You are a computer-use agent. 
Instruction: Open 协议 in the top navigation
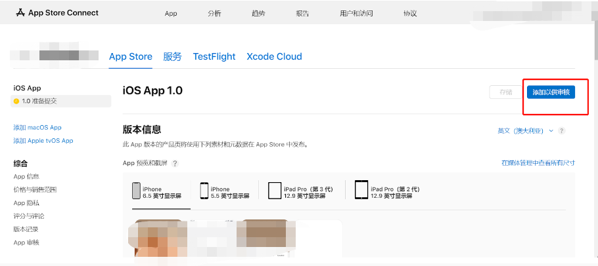coord(410,14)
